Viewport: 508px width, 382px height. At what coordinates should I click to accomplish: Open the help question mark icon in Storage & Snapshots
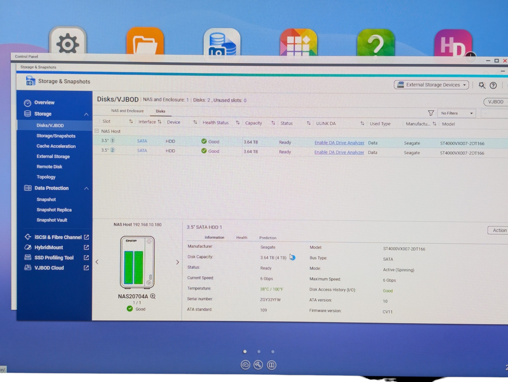pos(493,85)
